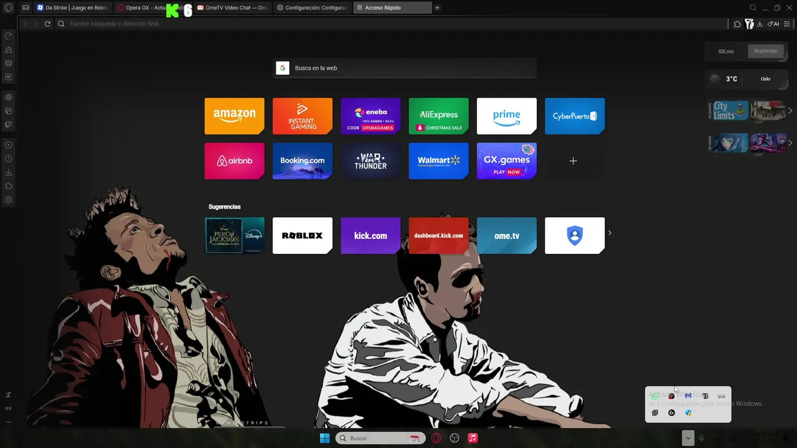Open toolbar Downloads icon
Screen dimensions: 797x448
[760, 24]
